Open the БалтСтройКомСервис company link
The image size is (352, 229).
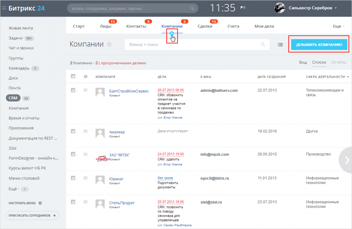[x=129, y=91]
